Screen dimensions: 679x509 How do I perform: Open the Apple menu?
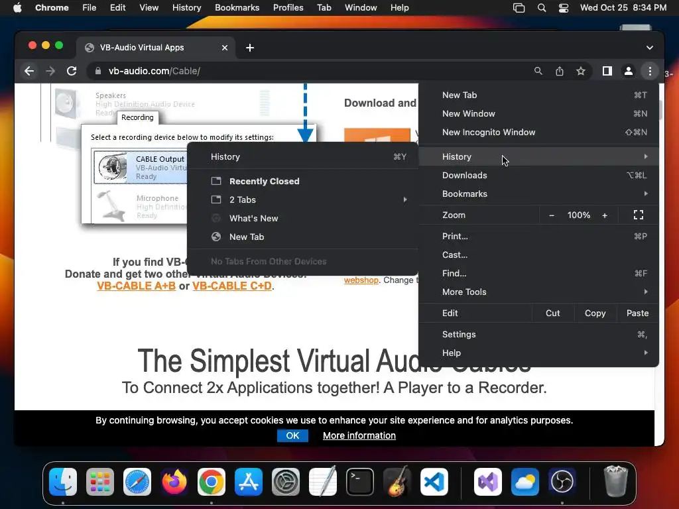tap(17, 8)
